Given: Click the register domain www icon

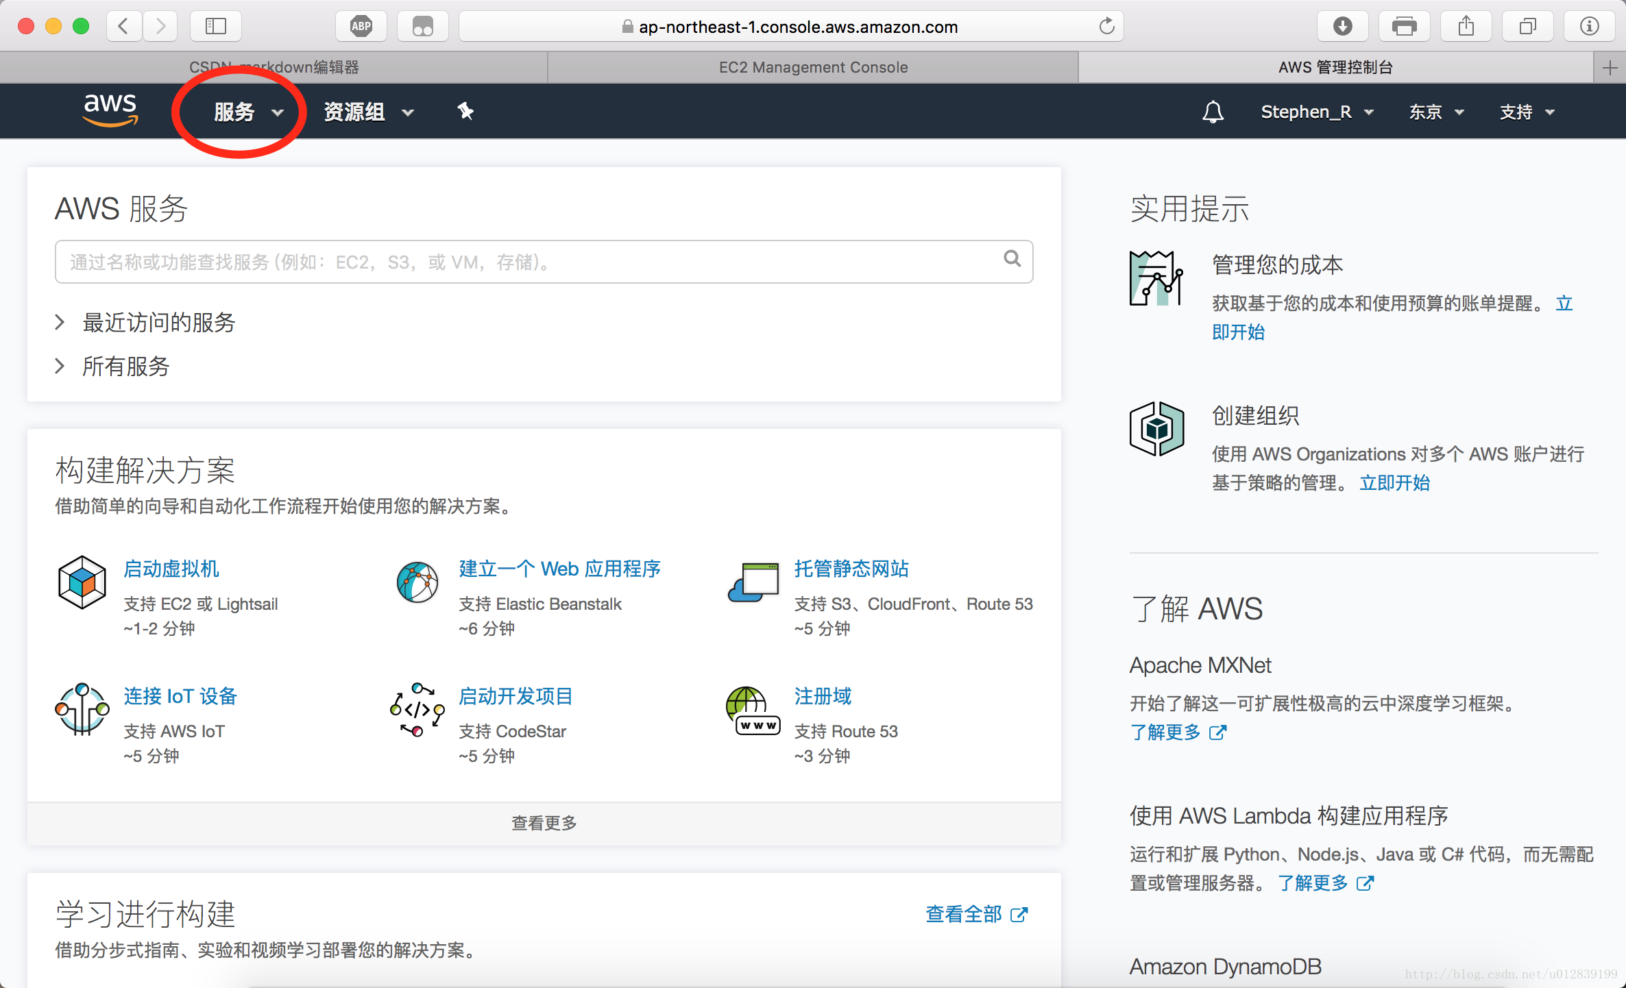Looking at the screenshot, I should (753, 711).
